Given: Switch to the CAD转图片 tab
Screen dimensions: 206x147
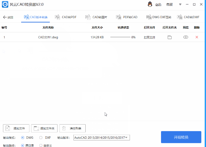Looking at the screenshot, I should coord(96,17).
